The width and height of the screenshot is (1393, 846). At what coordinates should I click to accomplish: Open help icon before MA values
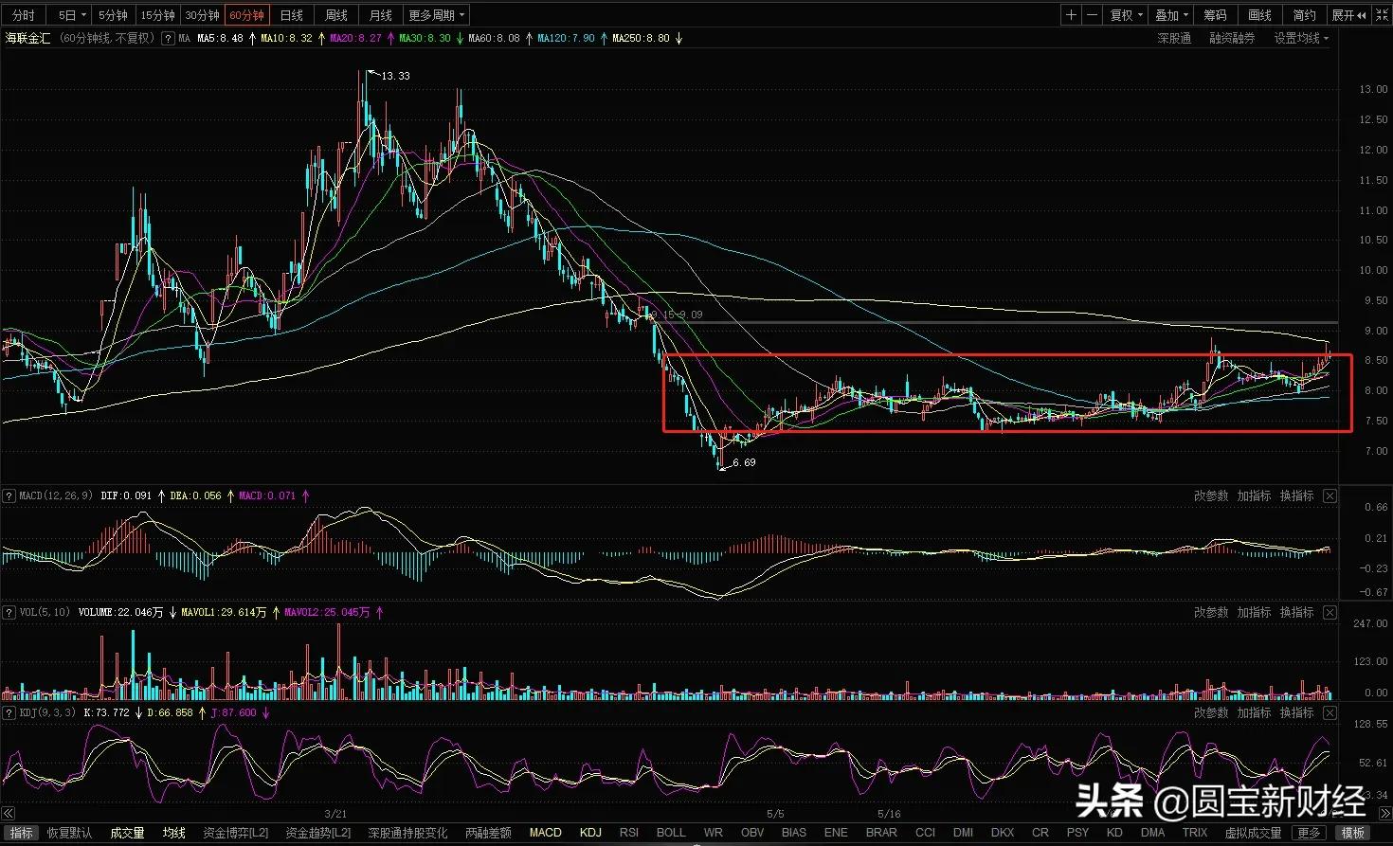click(168, 39)
